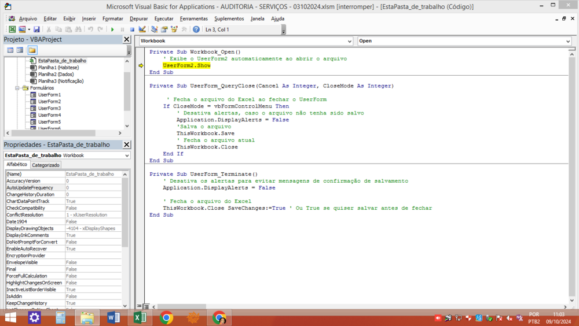Toggle Design Mode in the toolbar

(x=142, y=29)
